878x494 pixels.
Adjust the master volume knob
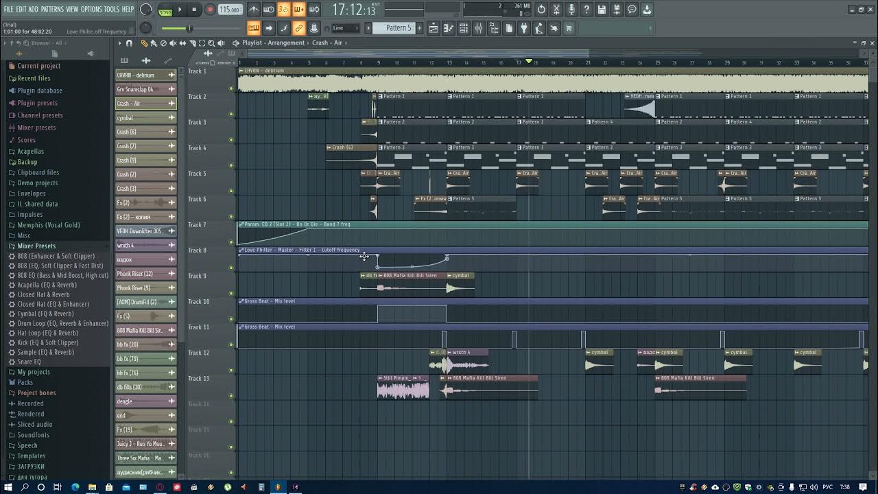pyautogui.click(x=146, y=10)
